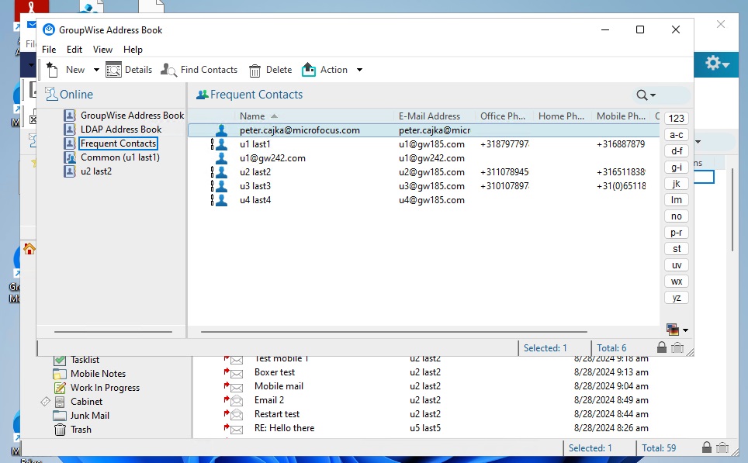Select the Boxer test mail item
The image size is (748, 463).
tap(275, 372)
